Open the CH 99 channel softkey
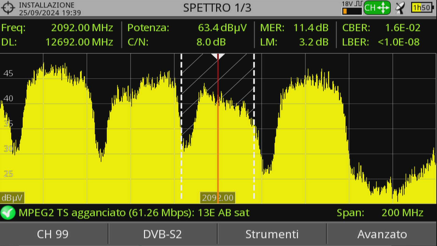The image size is (437, 246). (53, 234)
